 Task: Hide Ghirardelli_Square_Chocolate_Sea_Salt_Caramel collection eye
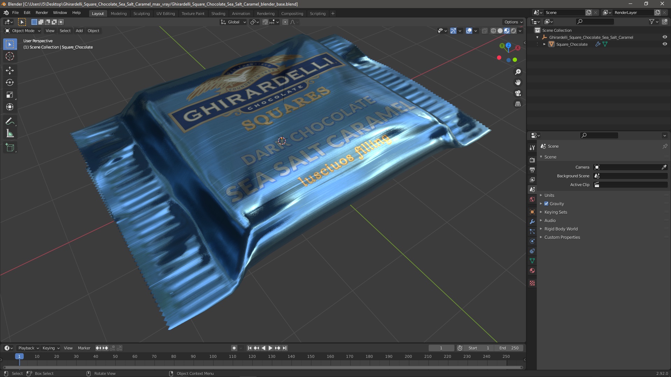(665, 37)
